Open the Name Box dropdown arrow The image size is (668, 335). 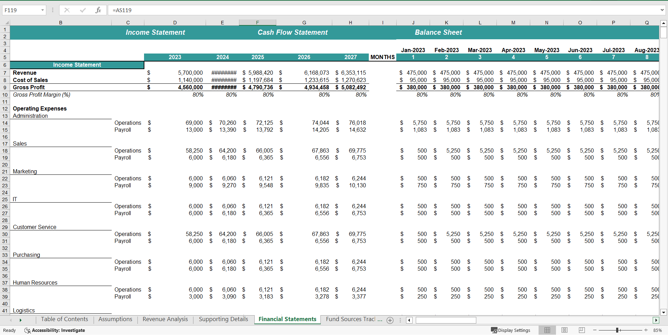43,10
